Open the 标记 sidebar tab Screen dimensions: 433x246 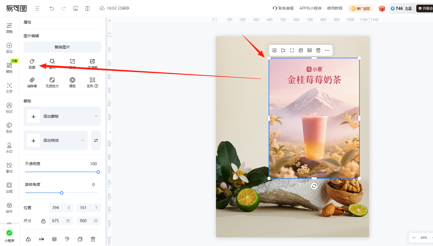(9, 108)
